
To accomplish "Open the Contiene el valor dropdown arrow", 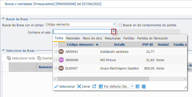I will 114,32.
